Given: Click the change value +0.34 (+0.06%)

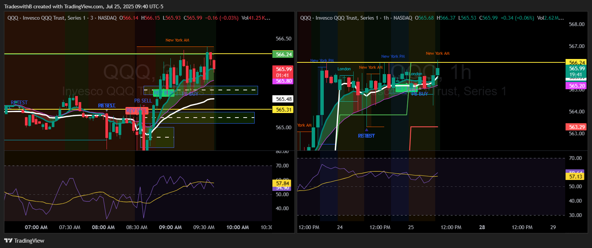Looking at the screenshot, I should point(517,18).
